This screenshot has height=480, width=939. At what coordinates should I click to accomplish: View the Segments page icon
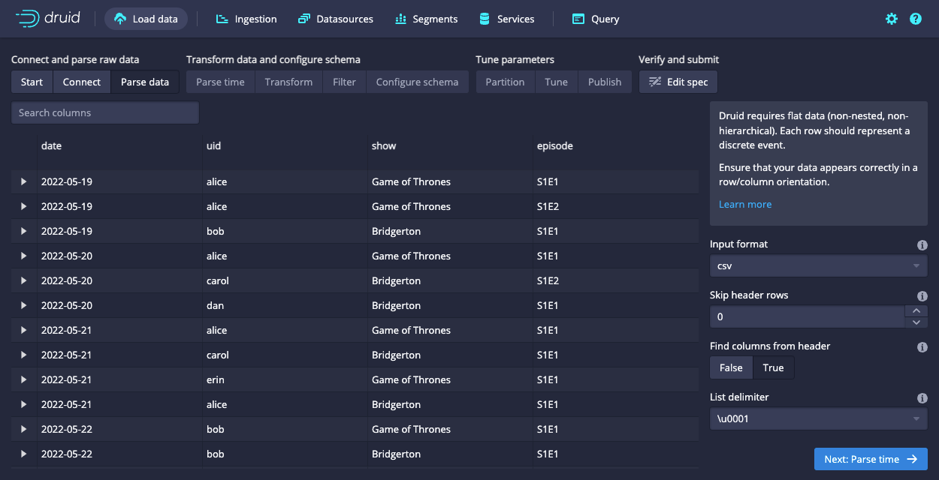pos(401,18)
